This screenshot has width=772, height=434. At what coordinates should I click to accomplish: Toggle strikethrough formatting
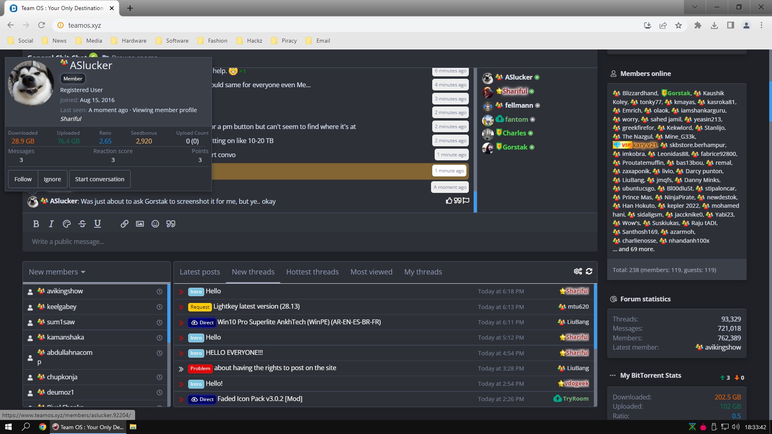point(82,224)
